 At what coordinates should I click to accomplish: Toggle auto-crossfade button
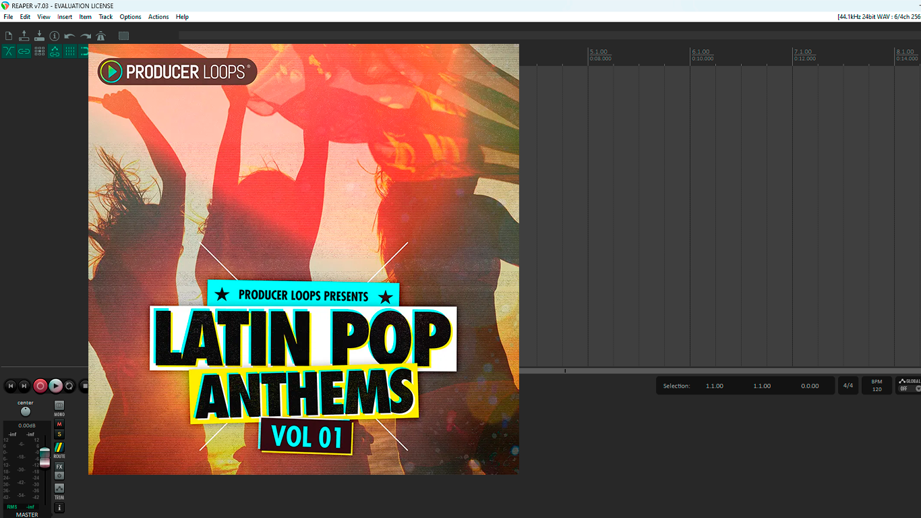9,51
